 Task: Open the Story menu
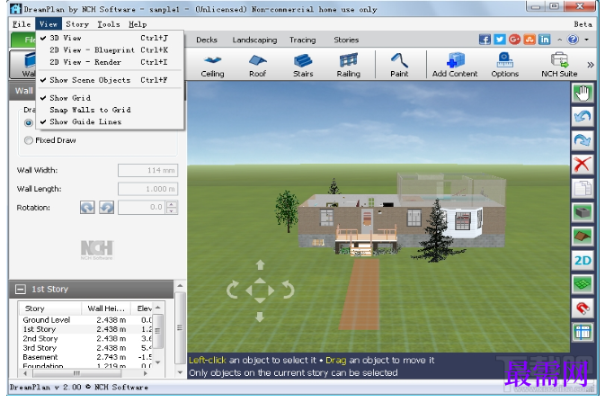pyautogui.click(x=77, y=24)
